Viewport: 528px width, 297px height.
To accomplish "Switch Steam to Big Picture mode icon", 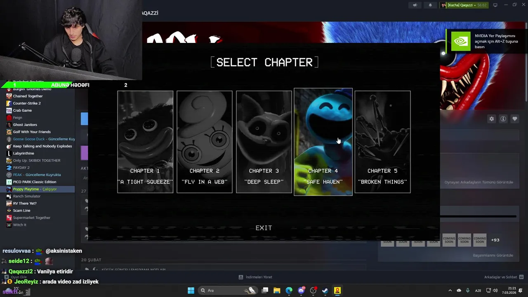I will point(495,5).
